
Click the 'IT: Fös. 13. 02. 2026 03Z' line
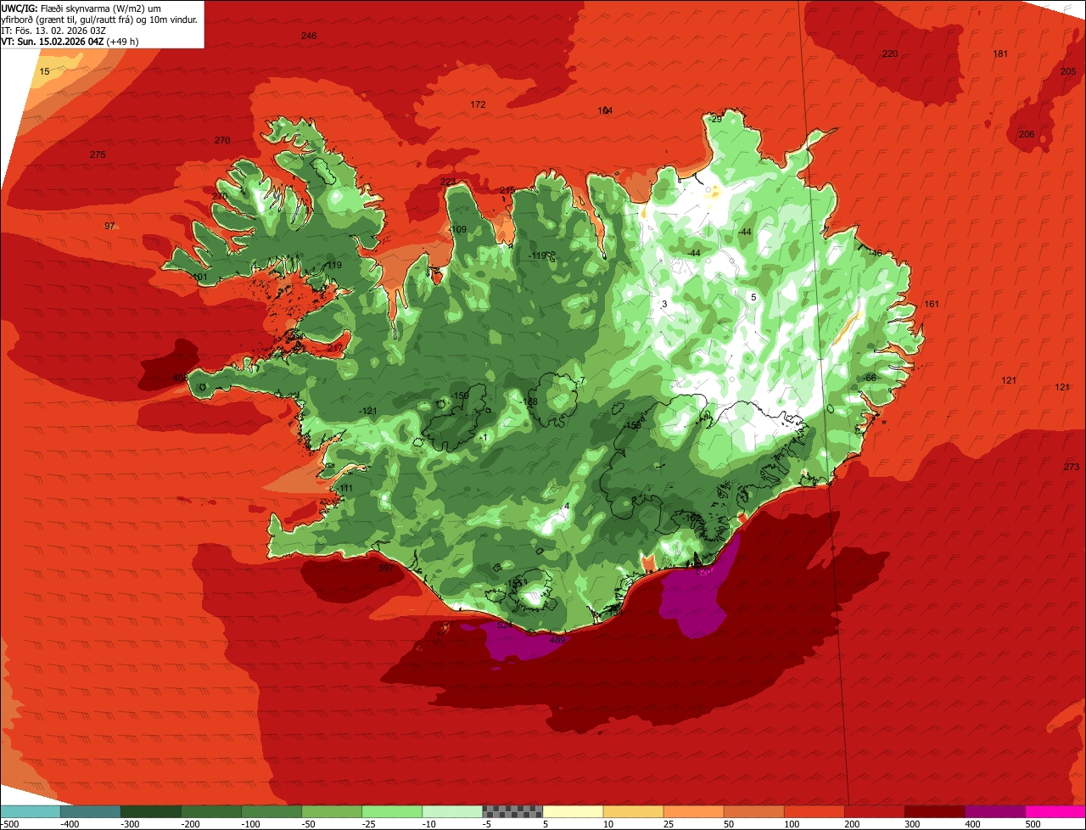click(53, 30)
